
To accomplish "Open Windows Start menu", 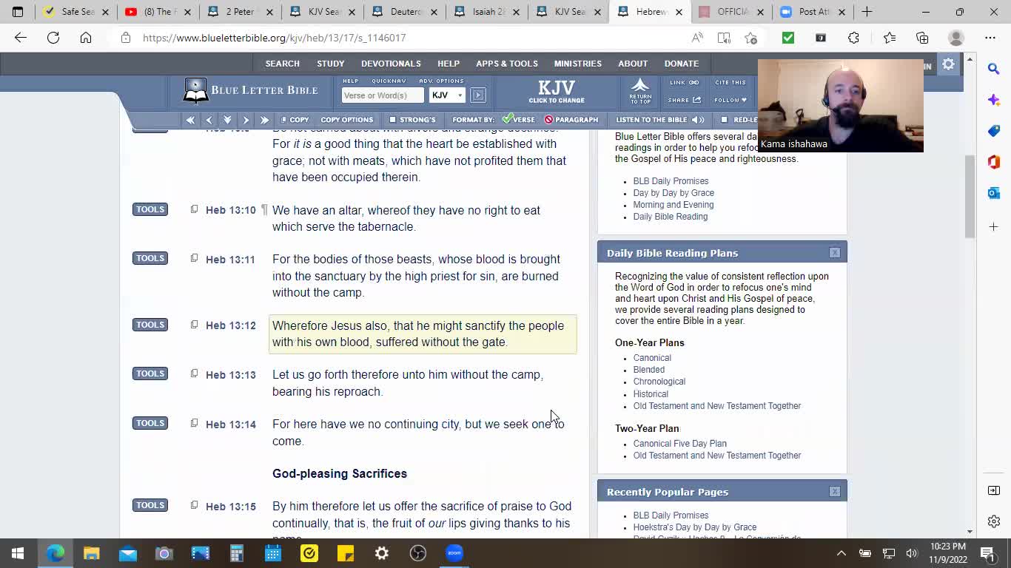I will (x=18, y=552).
